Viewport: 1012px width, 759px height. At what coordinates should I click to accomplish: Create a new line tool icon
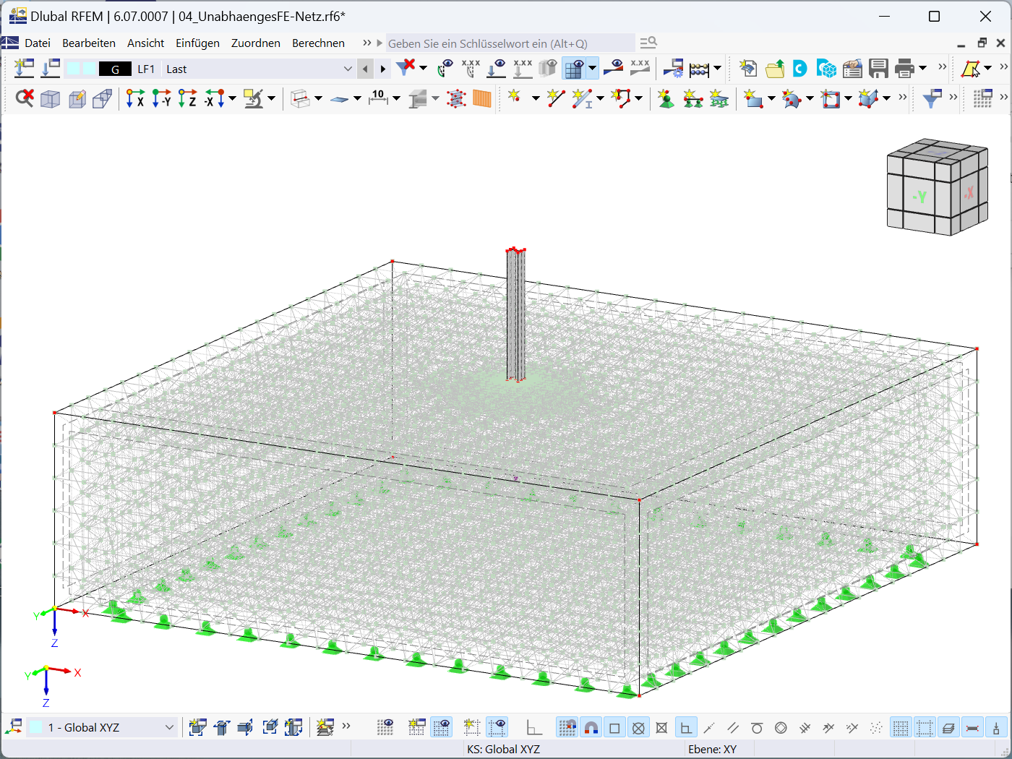(x=555, y=98)
